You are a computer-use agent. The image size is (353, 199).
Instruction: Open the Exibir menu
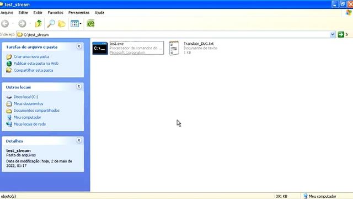pos(38,13)
